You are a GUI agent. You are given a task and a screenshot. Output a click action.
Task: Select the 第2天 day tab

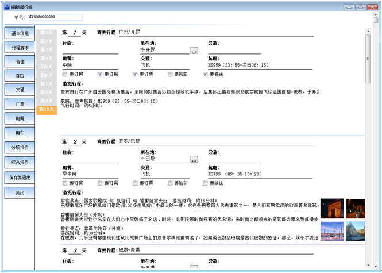tap(47, 41)
